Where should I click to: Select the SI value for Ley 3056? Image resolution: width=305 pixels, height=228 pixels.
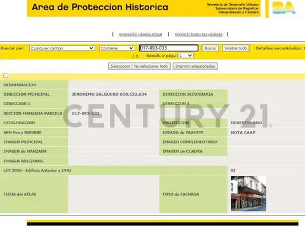click(233, 170)
